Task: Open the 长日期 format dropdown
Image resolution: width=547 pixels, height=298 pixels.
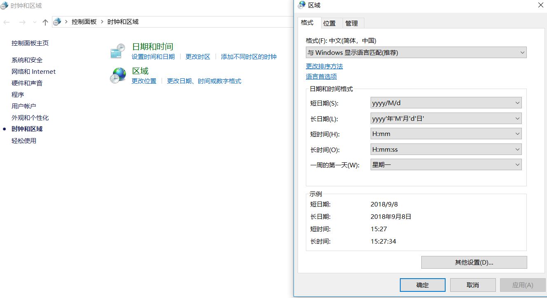Action: click(446, 118)
